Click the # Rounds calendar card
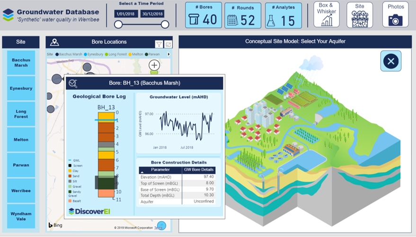Screen dimensions: 416x237 (243, 16)
